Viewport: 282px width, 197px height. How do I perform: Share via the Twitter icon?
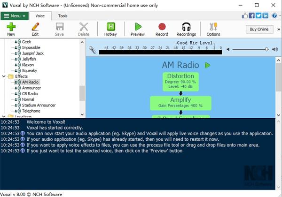pyautogui.click(x=258, y=15)
